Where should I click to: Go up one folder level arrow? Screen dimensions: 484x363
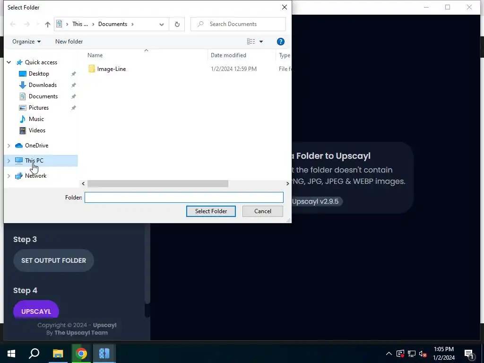(48, 24)
